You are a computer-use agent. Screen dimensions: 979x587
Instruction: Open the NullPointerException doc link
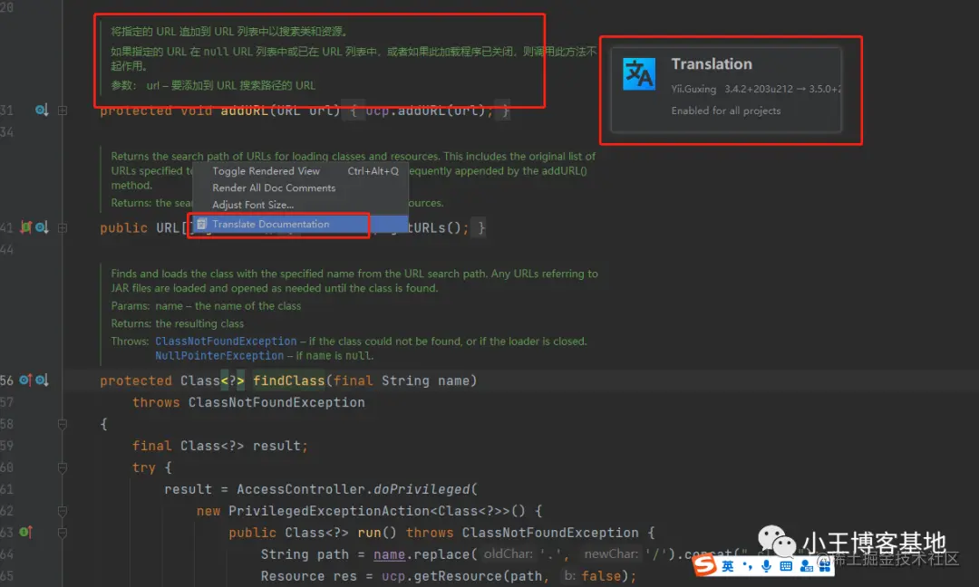pyautogui.click(x=219, y=356)
